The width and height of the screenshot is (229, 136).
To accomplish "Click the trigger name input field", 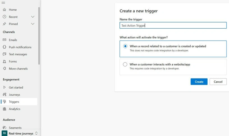I will tap(173, 26).
